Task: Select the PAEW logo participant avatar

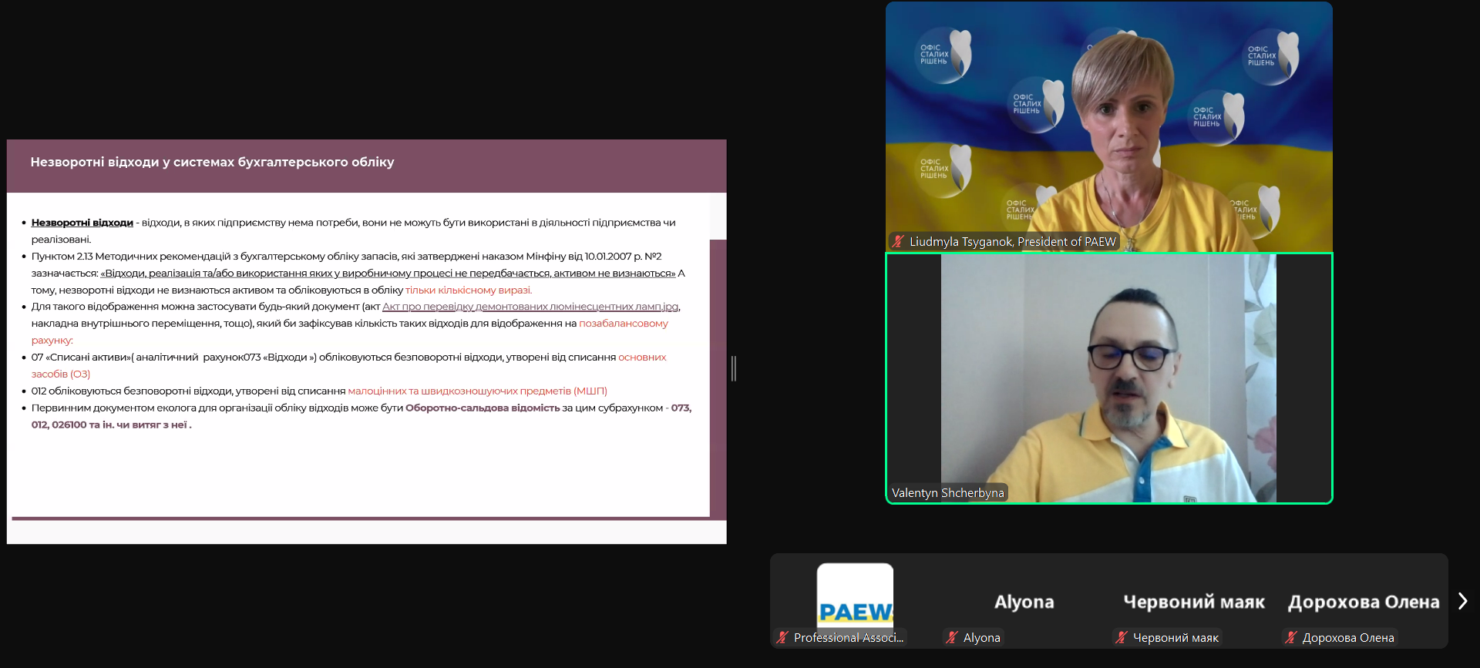Action: pos(855,597)
